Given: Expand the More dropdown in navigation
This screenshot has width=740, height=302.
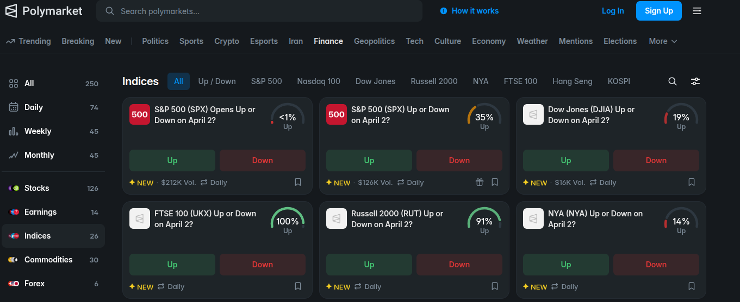Looking at the screenshot, I should (x=663, y=41).
